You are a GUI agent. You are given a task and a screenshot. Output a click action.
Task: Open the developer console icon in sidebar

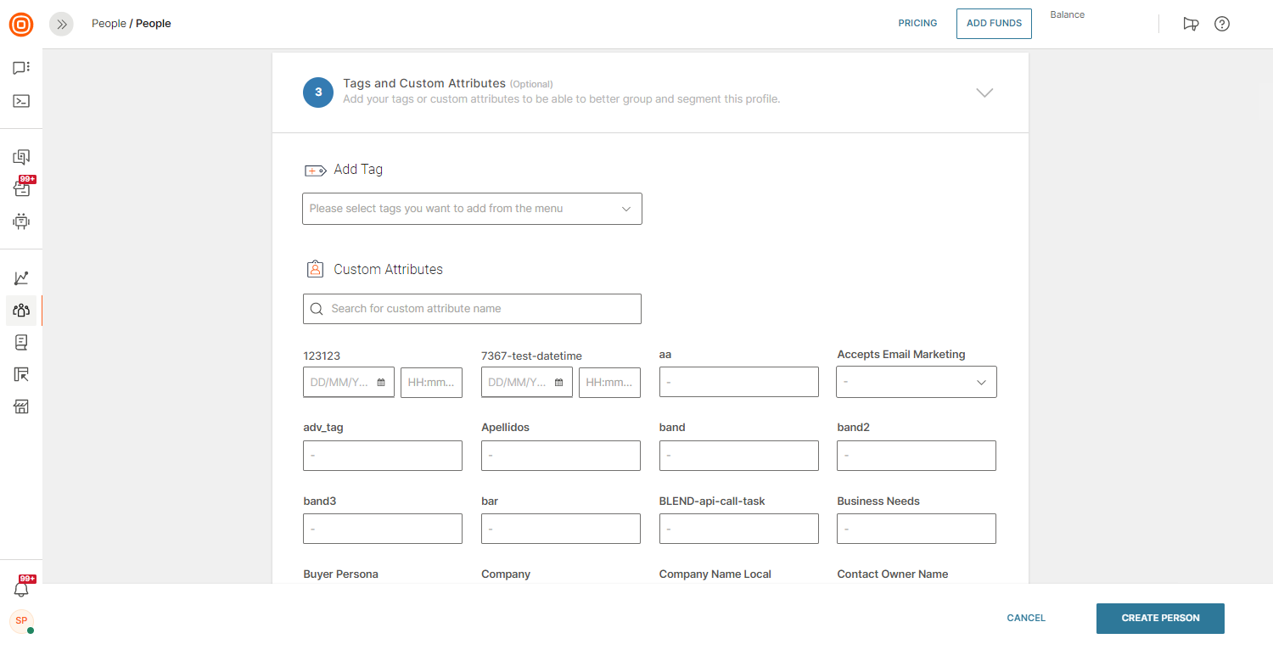21,101
